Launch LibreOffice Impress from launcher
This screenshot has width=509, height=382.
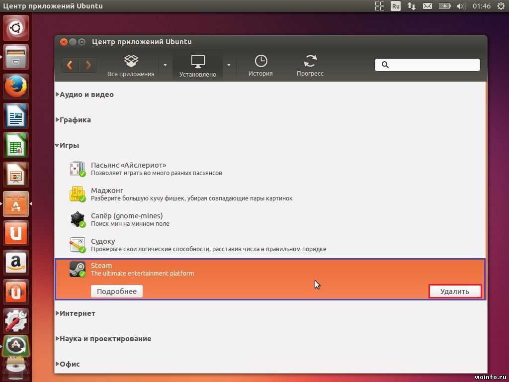(x=16, y=175)
